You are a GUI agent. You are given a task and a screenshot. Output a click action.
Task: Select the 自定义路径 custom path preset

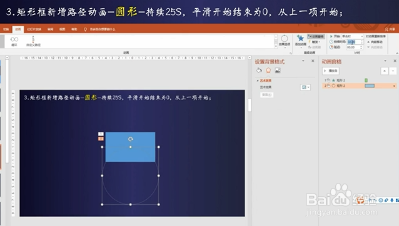33,41
